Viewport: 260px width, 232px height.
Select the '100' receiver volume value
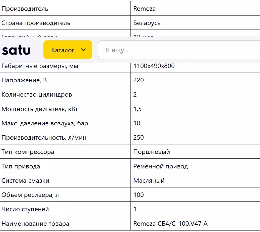[x=139, y=195]
